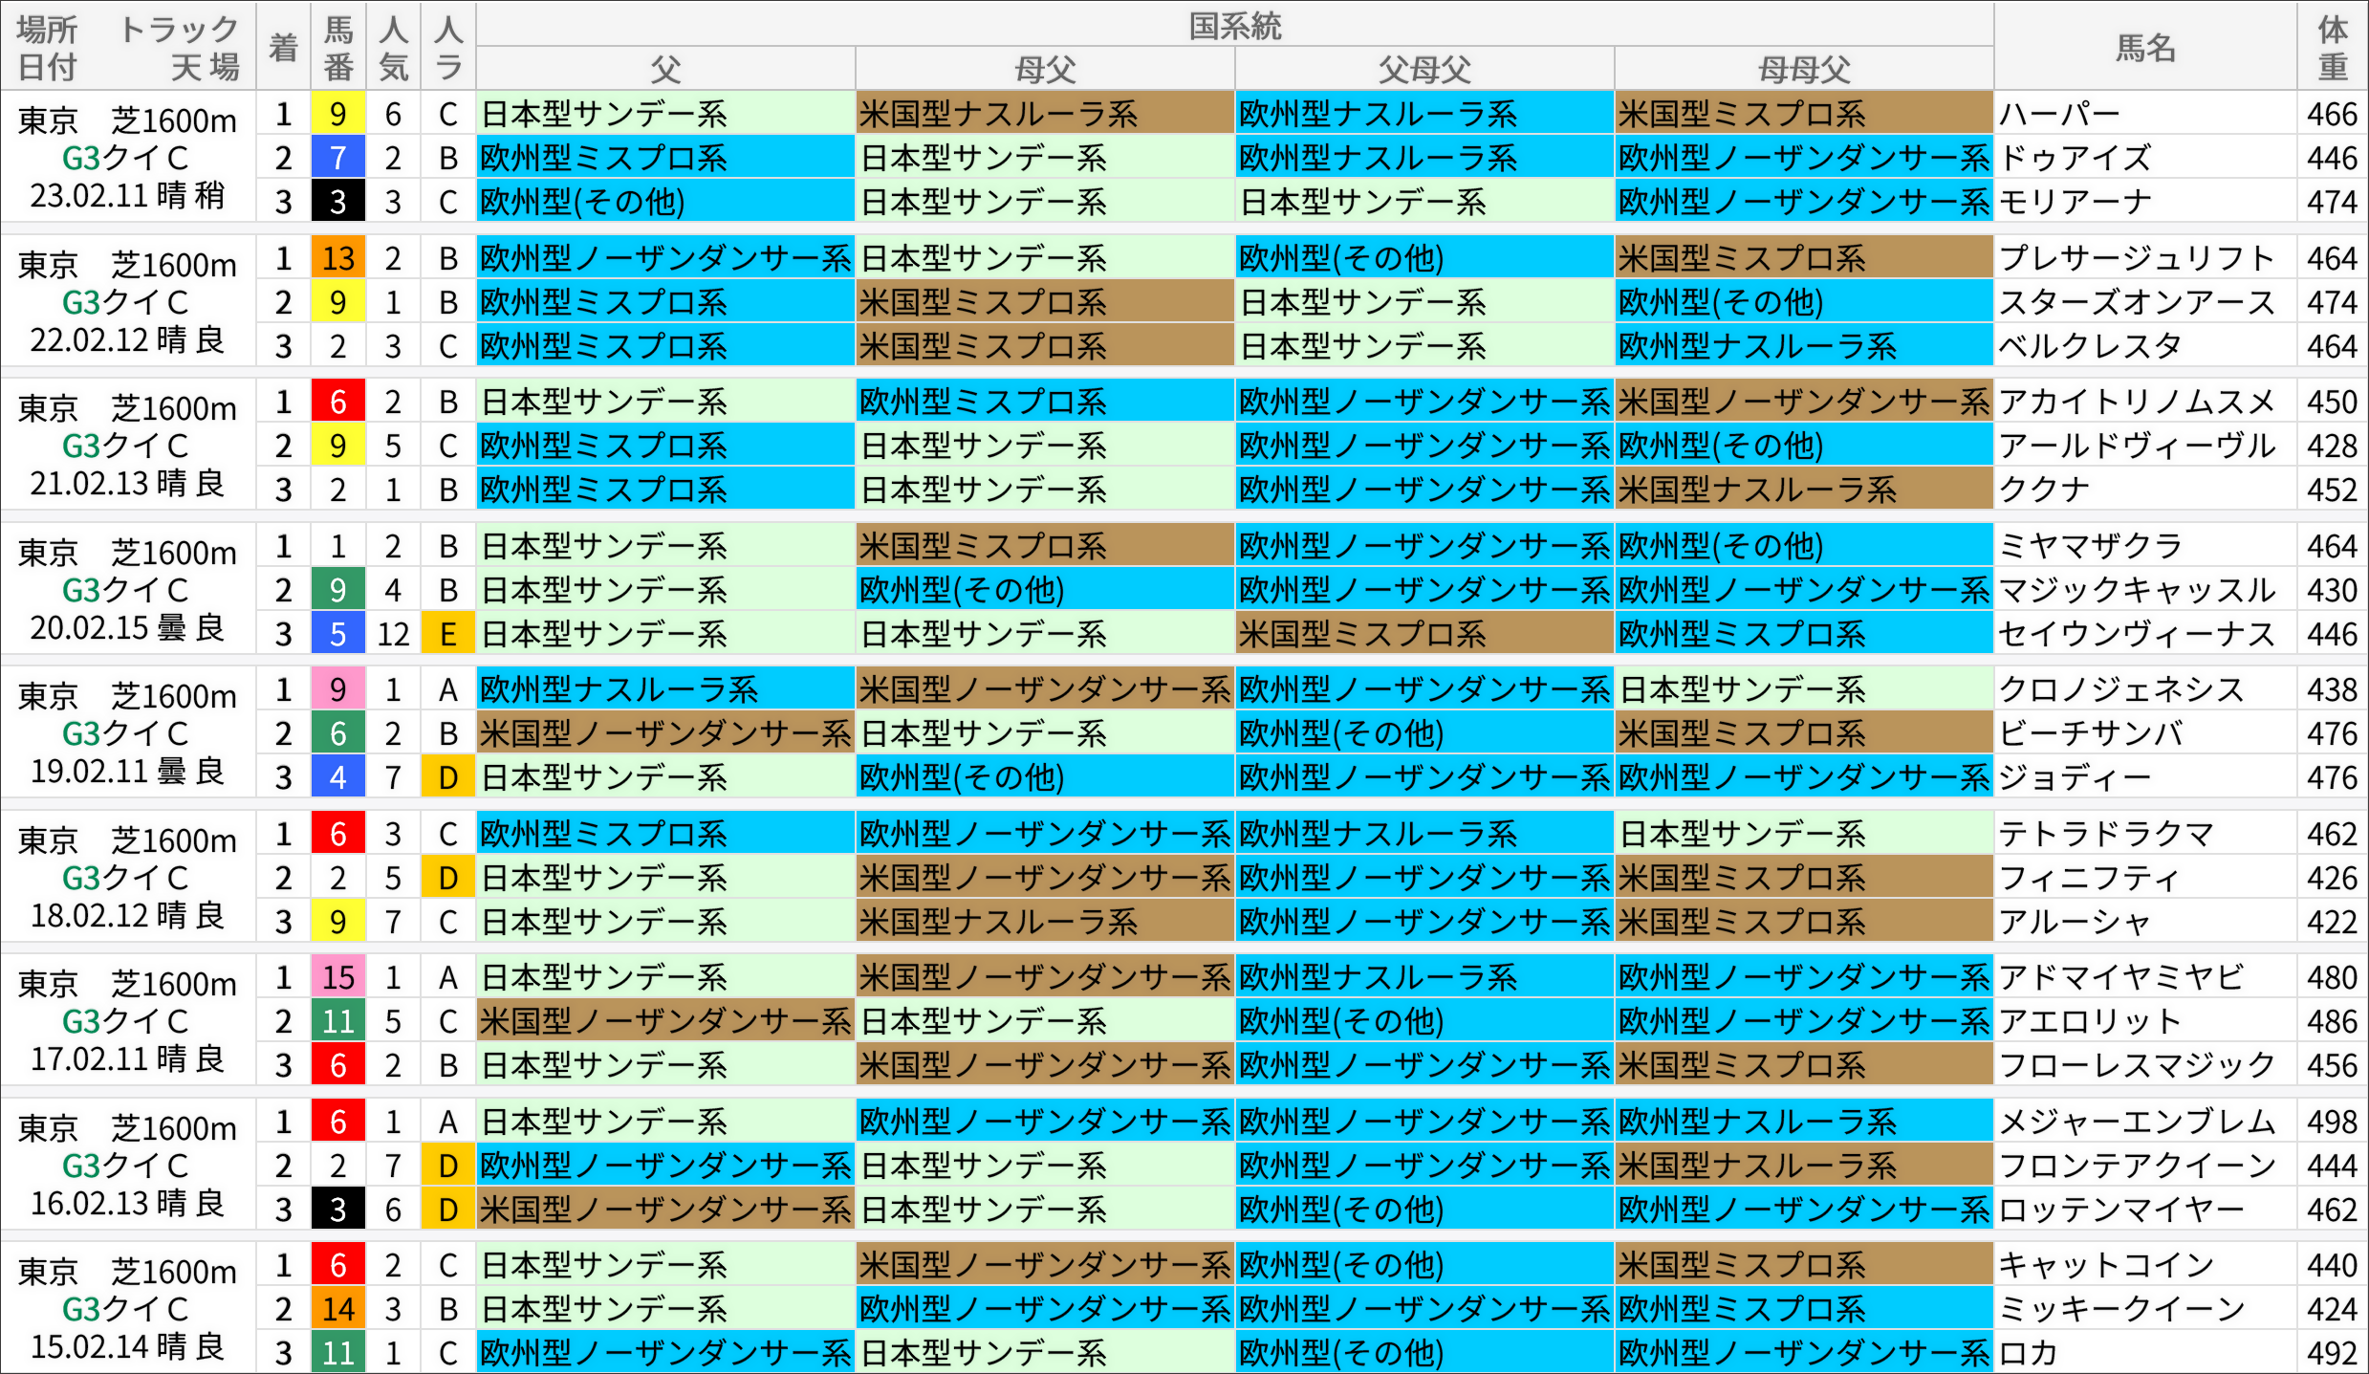Viewport: 2369px width, 1374px height.
Task: Click the 父母父 column header
Action: (1424, 69)
